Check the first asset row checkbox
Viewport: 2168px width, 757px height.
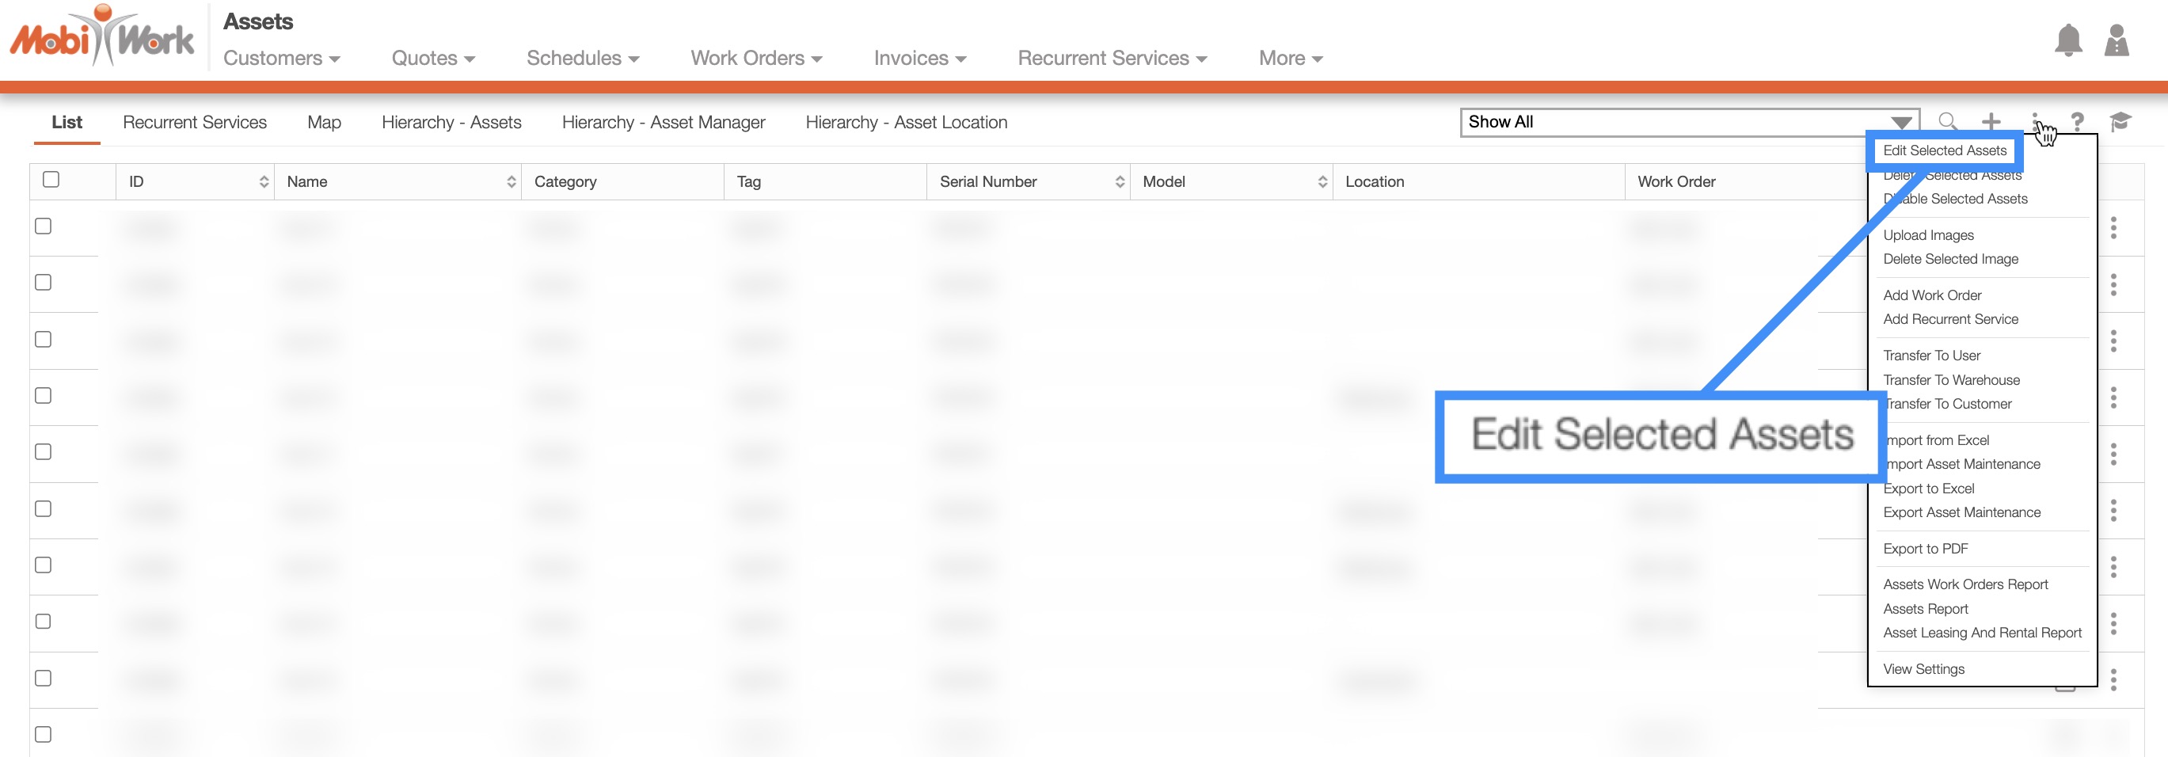[x=44, y=226]
